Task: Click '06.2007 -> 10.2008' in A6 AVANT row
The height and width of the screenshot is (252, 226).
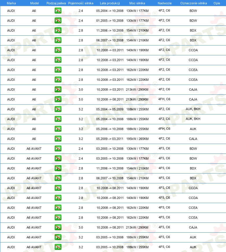Action: [x=110, y=178]
